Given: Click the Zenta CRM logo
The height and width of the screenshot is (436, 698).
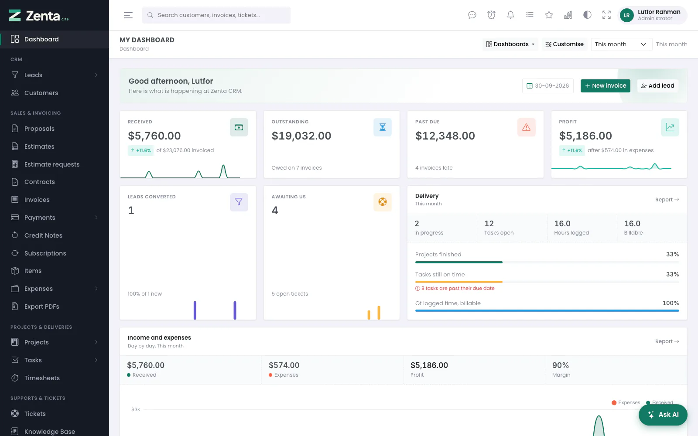Looking at the screenshot, I should click(39, 16).
